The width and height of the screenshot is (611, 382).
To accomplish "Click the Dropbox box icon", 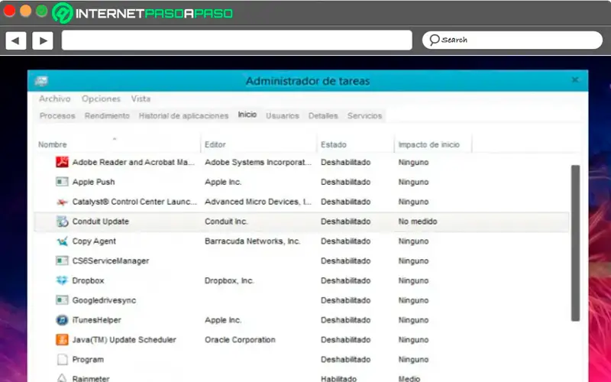I will pos(62,280).
